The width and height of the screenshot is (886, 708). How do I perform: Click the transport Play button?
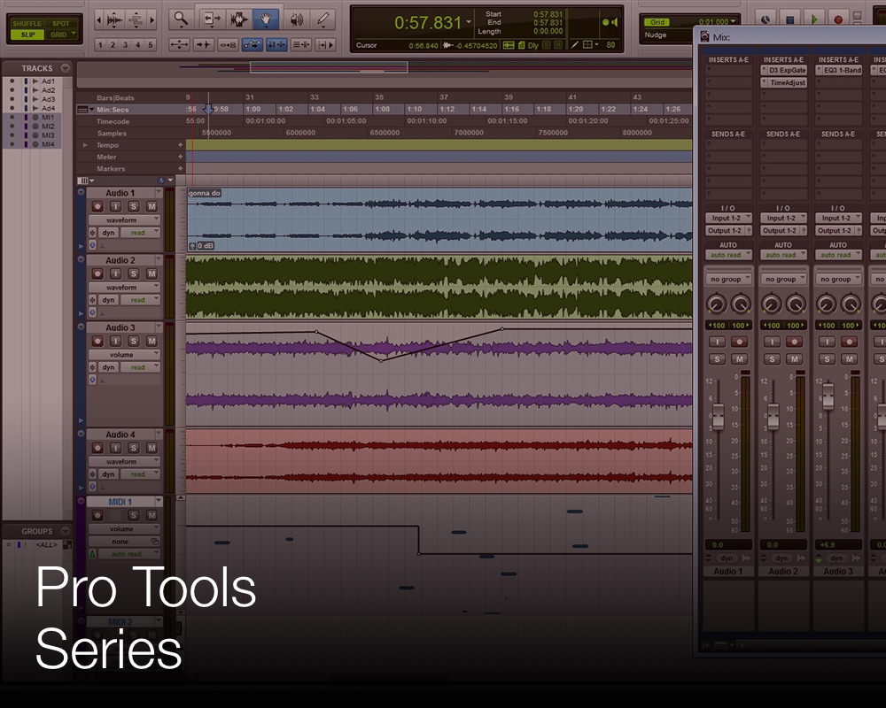(x=814, y=19)
